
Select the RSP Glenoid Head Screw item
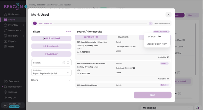pos(164,85)
